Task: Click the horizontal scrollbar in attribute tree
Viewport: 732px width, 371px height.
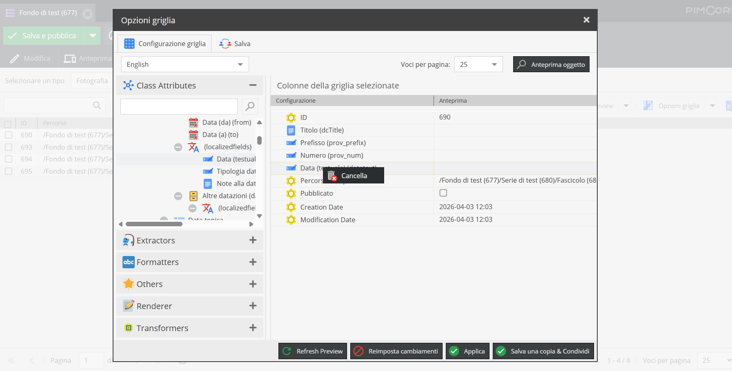Action: point(154,224)
